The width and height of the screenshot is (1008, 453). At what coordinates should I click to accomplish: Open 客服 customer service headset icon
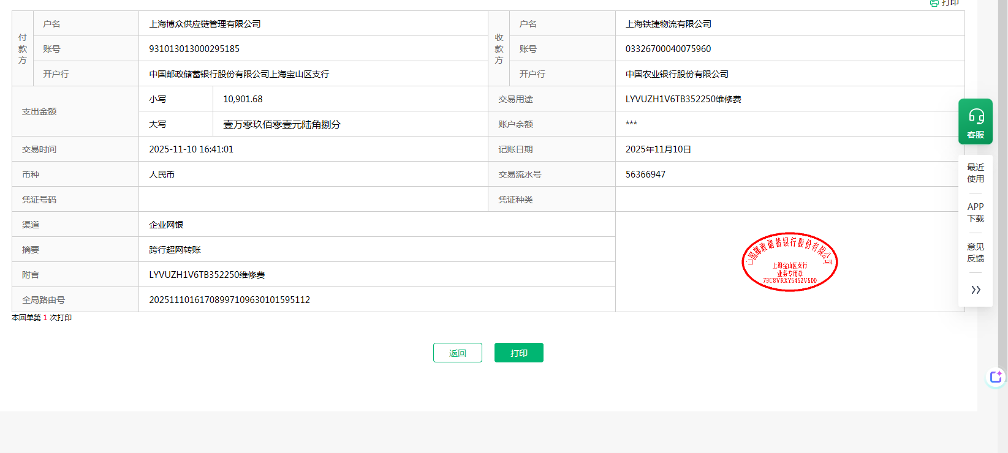point(976,121)
